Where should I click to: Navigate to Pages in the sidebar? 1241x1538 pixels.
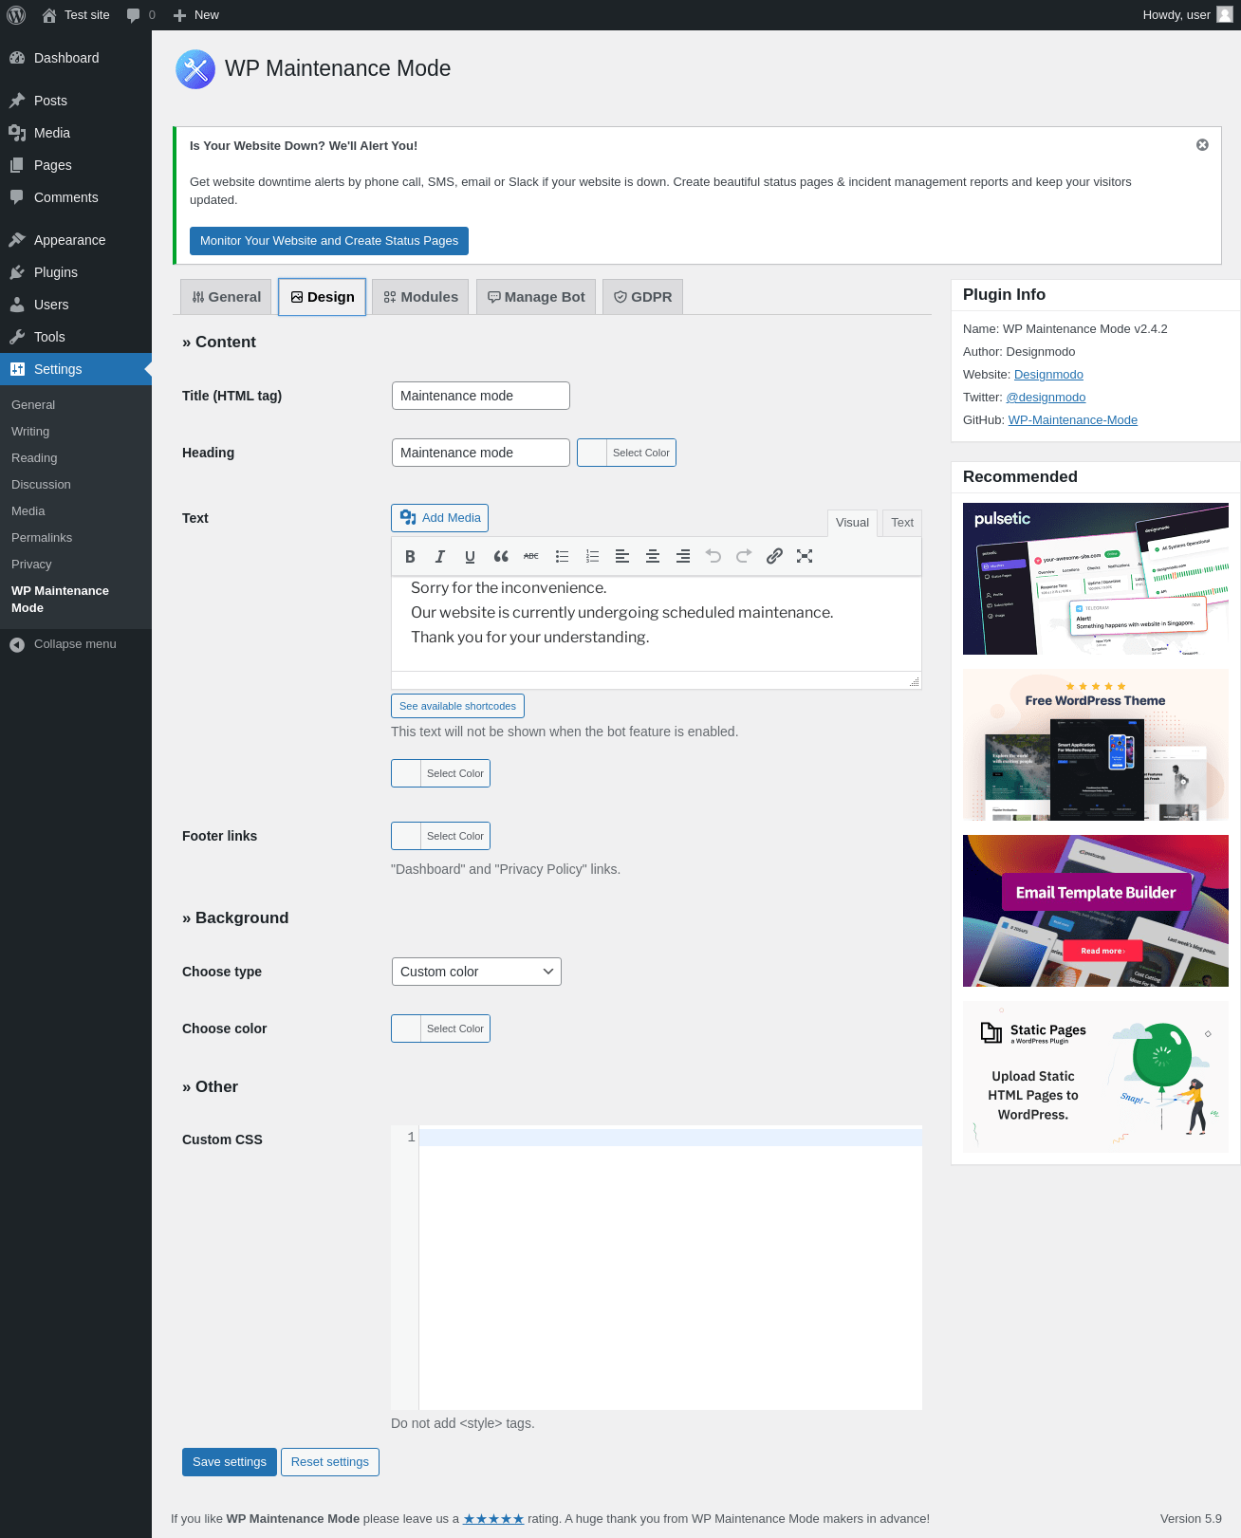[76, 165]
